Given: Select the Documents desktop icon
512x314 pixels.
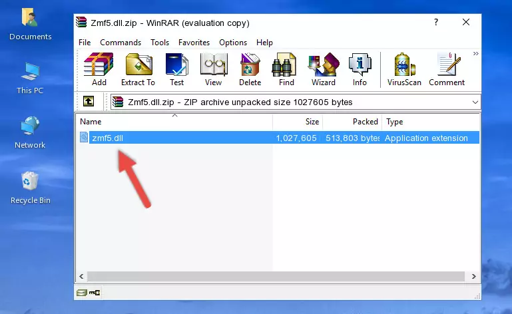Looking at the screenshot, I should [31, 24].
